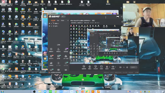
Task: Select the 摄像头 1 source row
Action: tap(59, 24)
